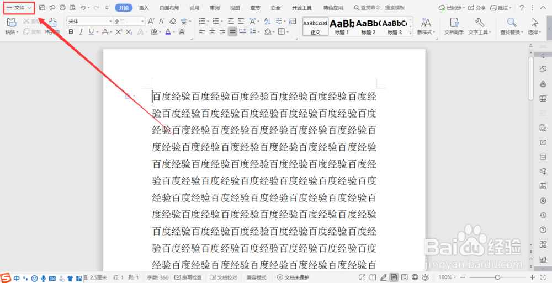This screenshot has height=283, width=552.
Task: Open Help question mark icon
Action: point(522,7)
